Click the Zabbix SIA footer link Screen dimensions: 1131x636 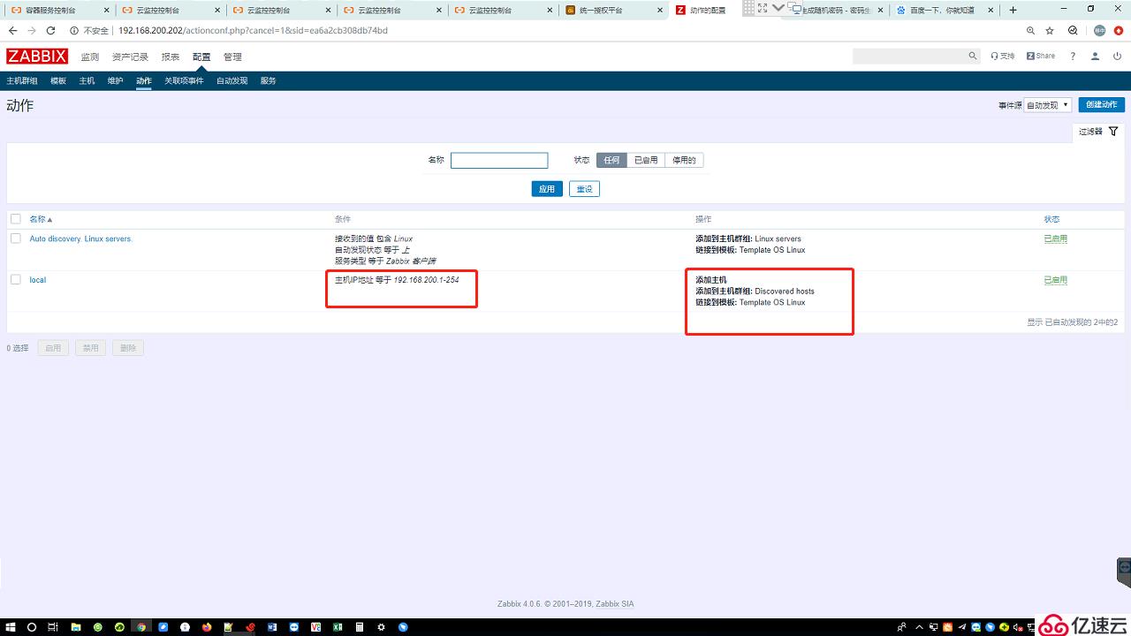coord(614,604)
